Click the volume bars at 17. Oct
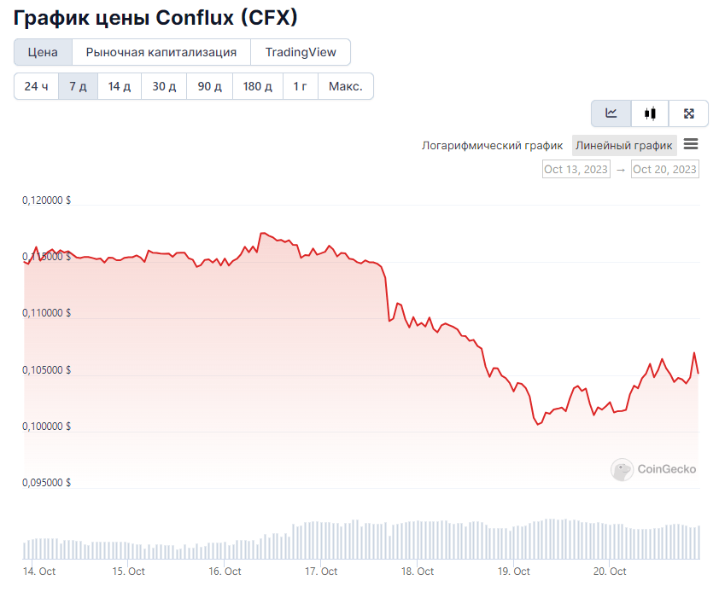Viewport: 719px width, 598px height. (319, 540)
